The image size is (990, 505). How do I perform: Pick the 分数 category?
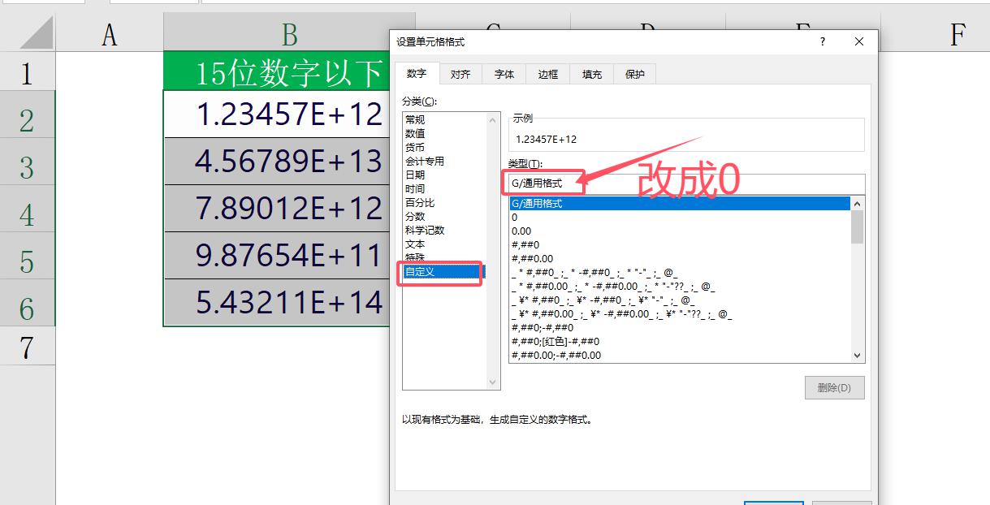pos(444,216)
